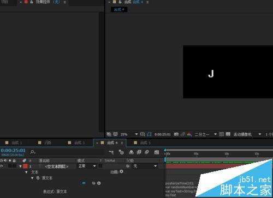Toggle the enable expression equals switch
The image size is (273, 198).
84,183
